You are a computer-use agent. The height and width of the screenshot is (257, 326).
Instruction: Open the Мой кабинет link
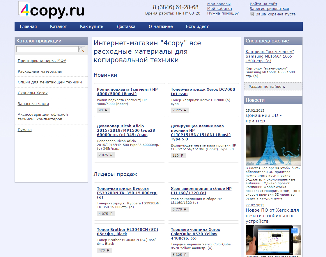click(x=220, y=8)
